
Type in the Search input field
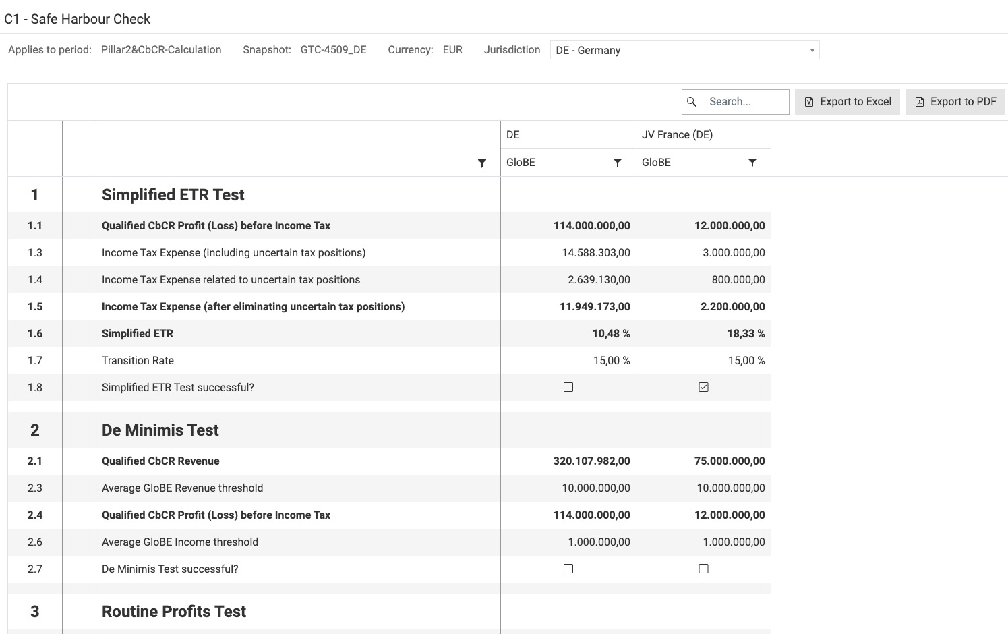(744, 102)
